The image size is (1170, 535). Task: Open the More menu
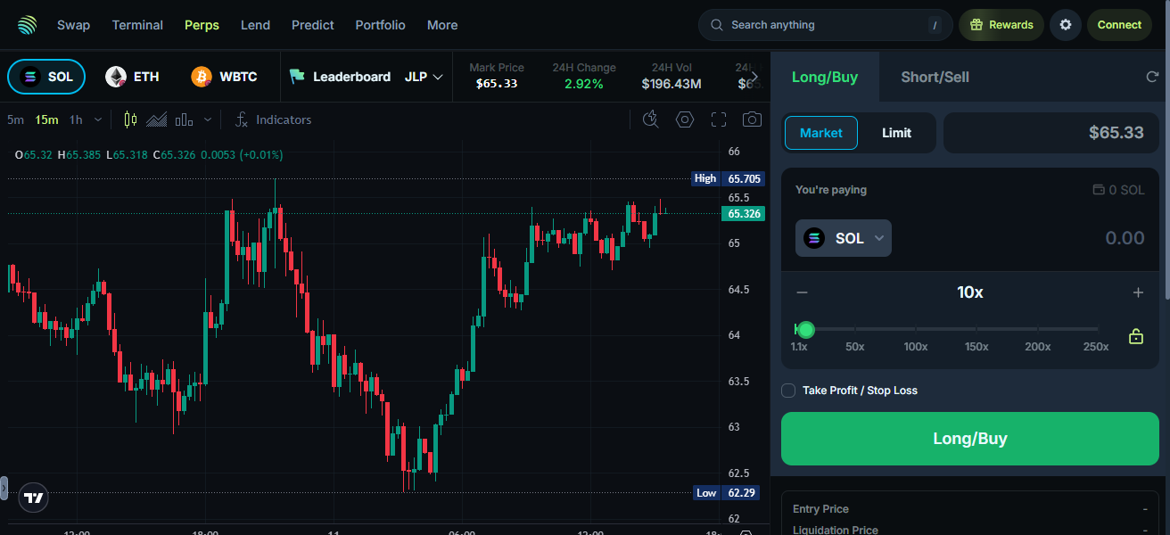[442, 25]
